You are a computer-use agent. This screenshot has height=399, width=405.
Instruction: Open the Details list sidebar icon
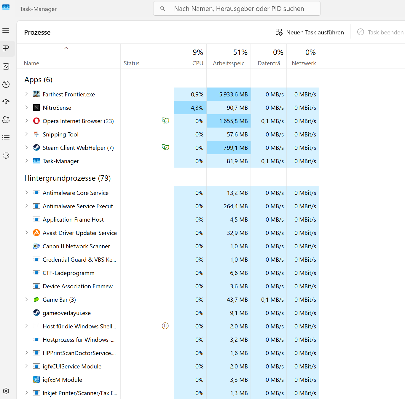[6, 137]
